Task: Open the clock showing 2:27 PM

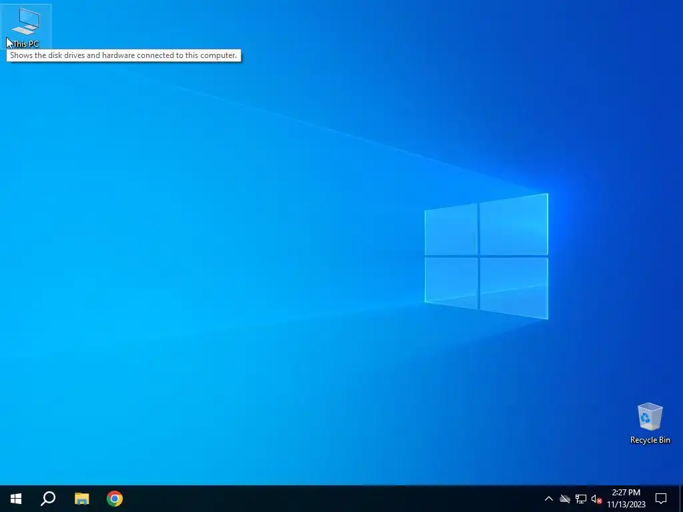Action: click(x=626, y=499)
